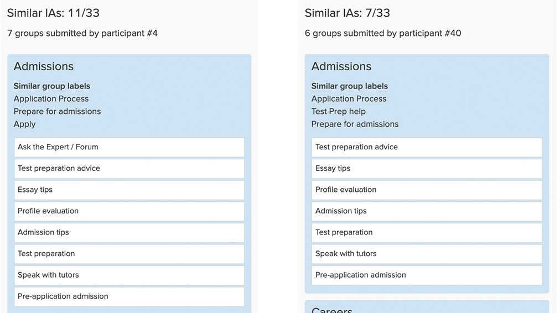Click 'Application Process' label in participant #4 group
This screenshot has height=313, width=560.
51,99
